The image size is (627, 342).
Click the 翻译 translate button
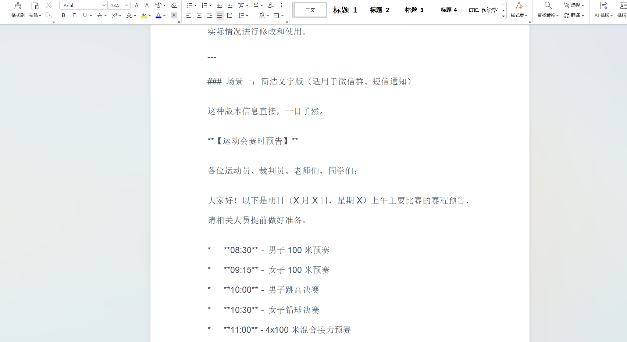(574, 15)
